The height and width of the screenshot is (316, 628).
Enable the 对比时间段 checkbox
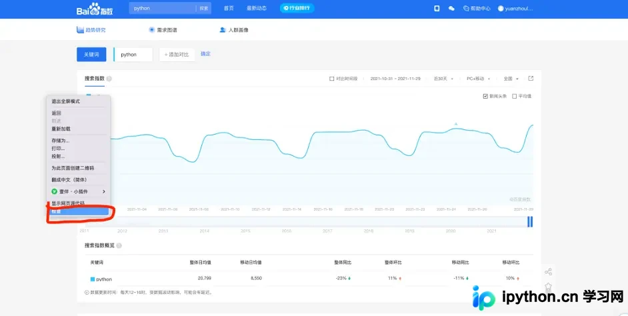(x=331, y=79)
